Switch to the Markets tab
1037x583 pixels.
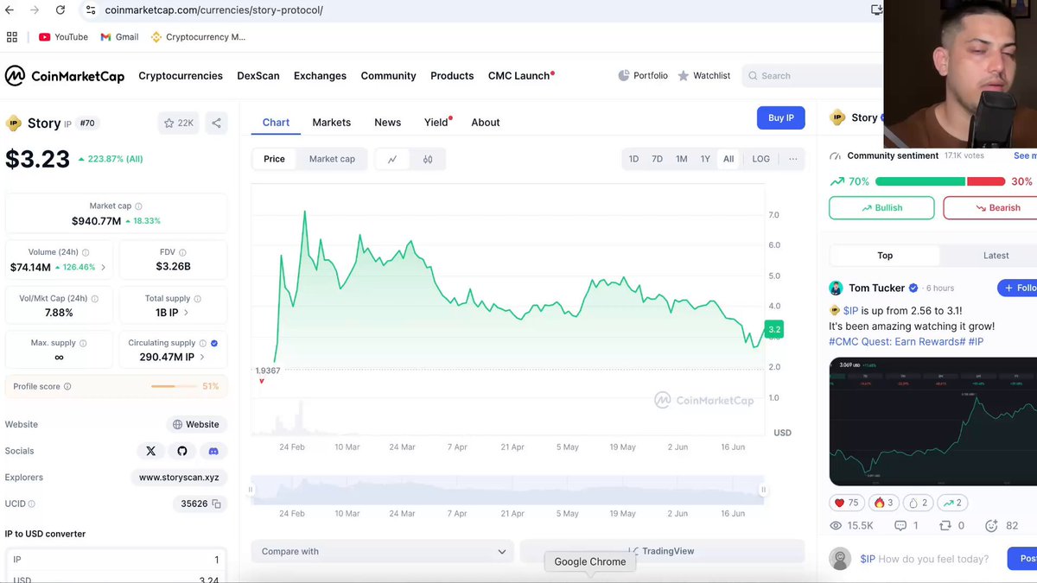pos(332,123)
